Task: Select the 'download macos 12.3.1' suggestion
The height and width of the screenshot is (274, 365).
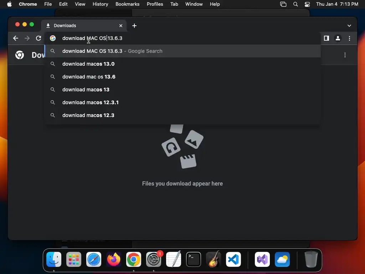Action: point(183,102)
